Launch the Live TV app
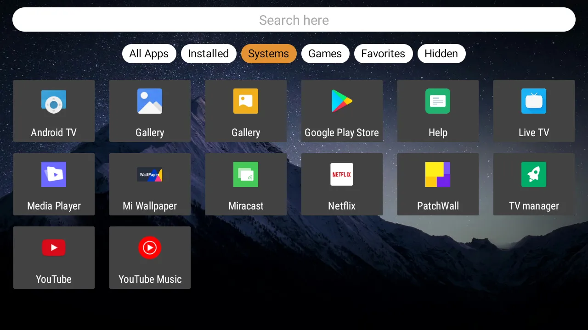 pos(534,111)
